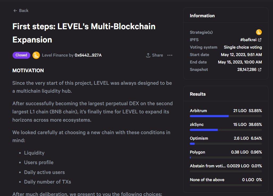Click the Level Finance avatar beside the author
The height and width of the screenshot is (196, 273).
36,55
